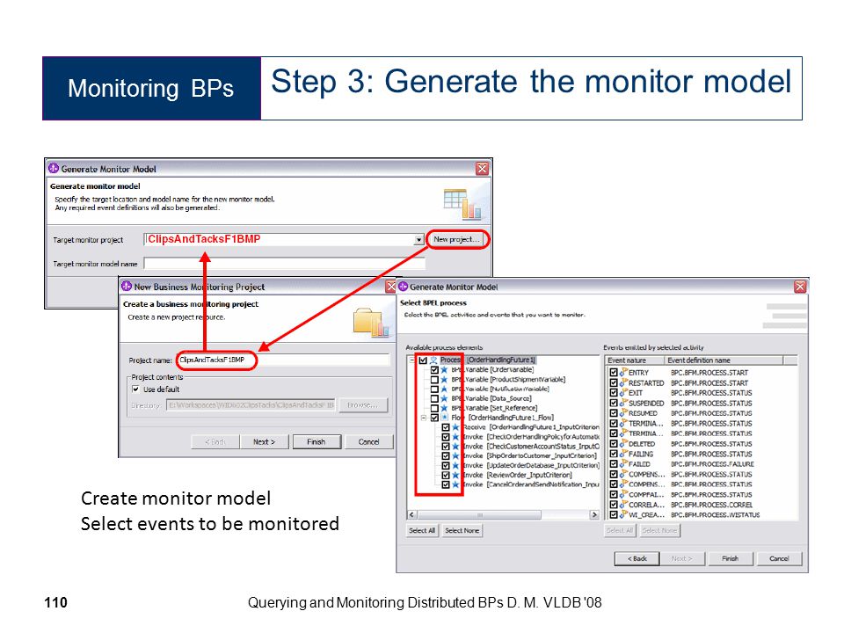Click the star icon beside Receive OrderHandlingFuture1_InputCriterion
Image resolution: width=844 pixels, height=633 pixels.
point(455,427)
